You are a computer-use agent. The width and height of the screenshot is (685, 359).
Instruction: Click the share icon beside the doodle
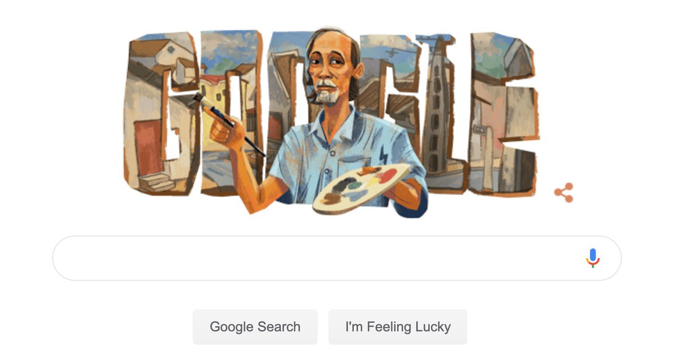[x=563, y=193]
